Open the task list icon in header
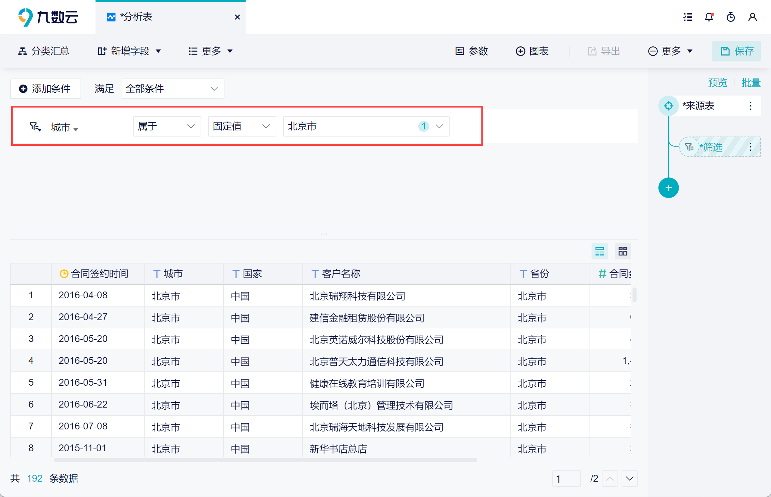771x497 pixels. click(688, 17)
